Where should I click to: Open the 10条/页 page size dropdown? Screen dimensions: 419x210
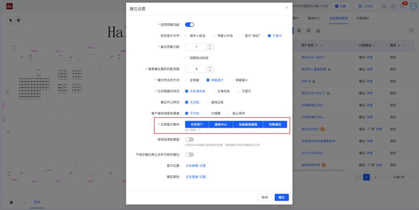click(400, 177)
